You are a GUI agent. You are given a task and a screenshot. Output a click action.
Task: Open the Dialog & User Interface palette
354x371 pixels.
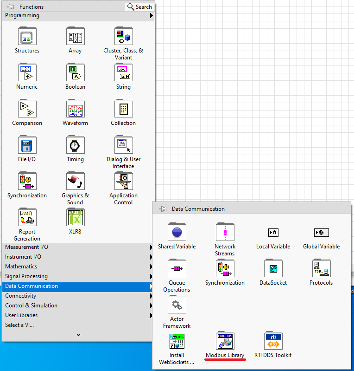[x=124, y=145]
